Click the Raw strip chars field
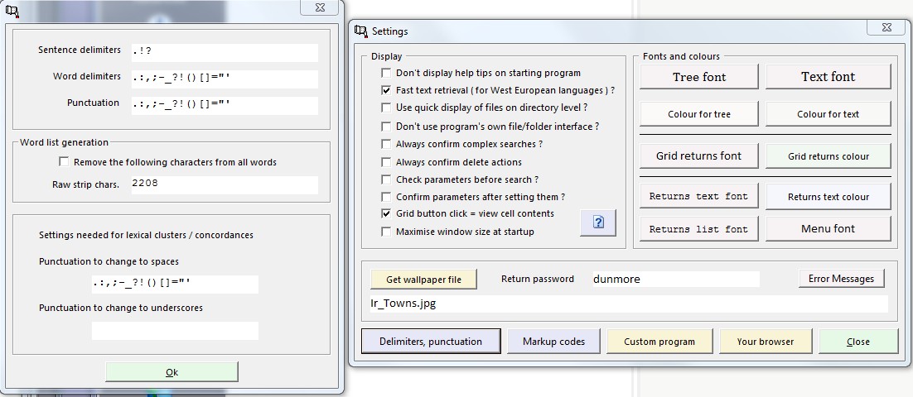The height and width of the screenshot is (397, 913). click(x=225, y=184)
